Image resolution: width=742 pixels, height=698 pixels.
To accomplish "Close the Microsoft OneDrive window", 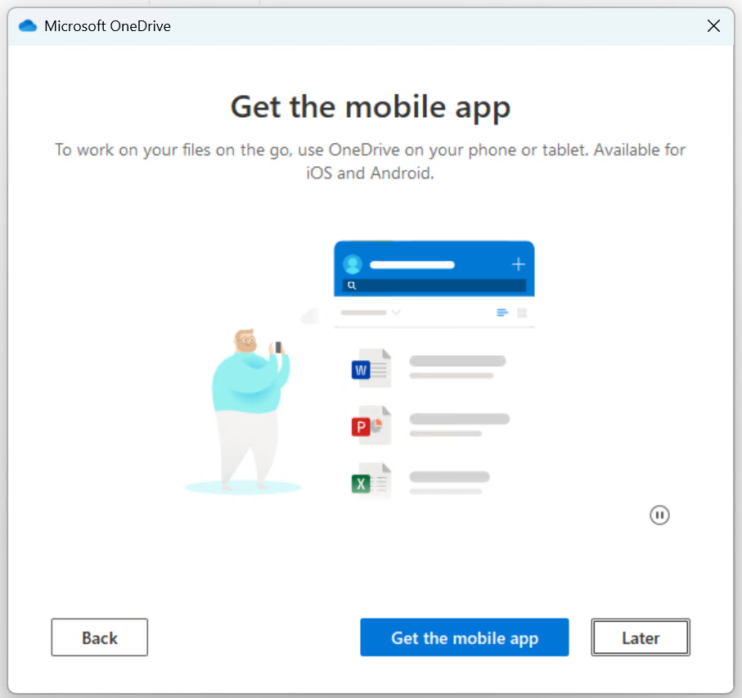I will click(x=713, y=26).
